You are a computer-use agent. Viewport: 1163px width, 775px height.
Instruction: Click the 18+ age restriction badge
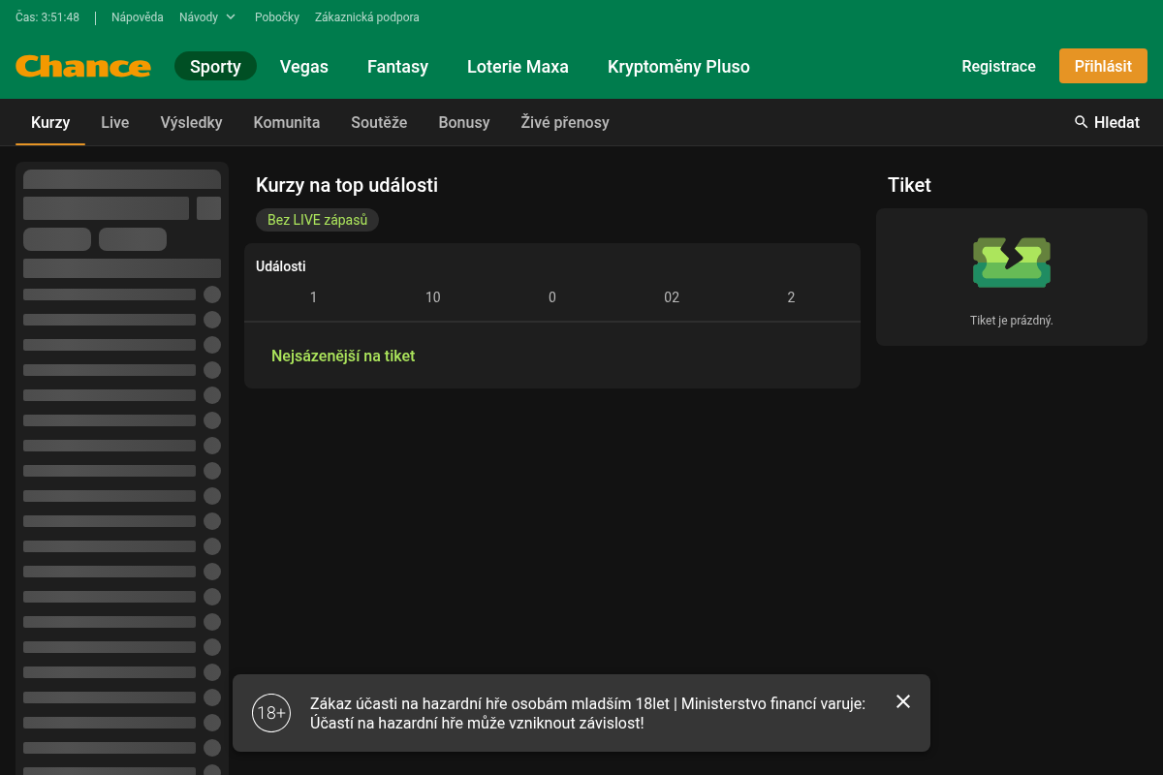(x=271, y=713)
